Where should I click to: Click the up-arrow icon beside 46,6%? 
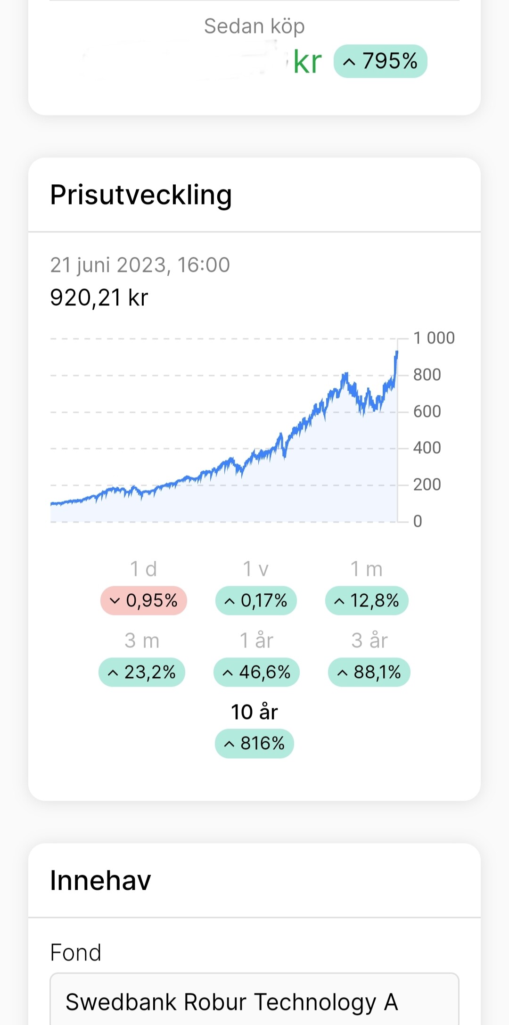coord(228,672)
